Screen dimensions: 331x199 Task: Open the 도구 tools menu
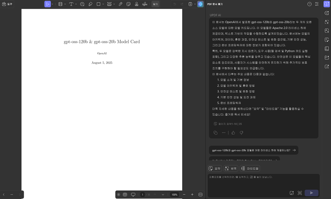click(7, 4)
